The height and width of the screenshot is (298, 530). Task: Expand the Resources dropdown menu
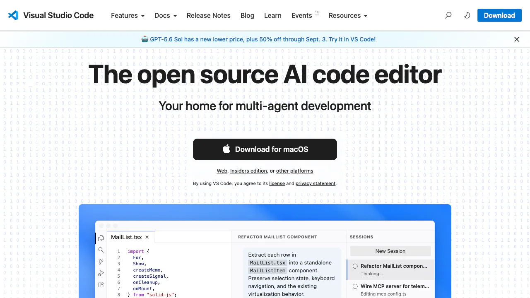[348, 15]
